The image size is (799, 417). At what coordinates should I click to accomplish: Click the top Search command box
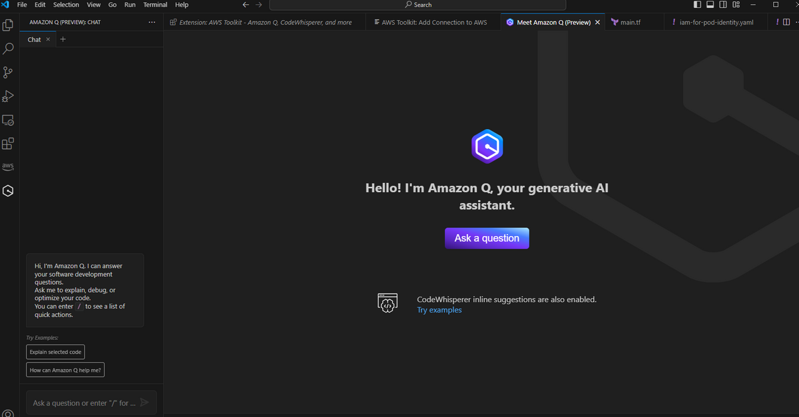click(x=418, y=5)
